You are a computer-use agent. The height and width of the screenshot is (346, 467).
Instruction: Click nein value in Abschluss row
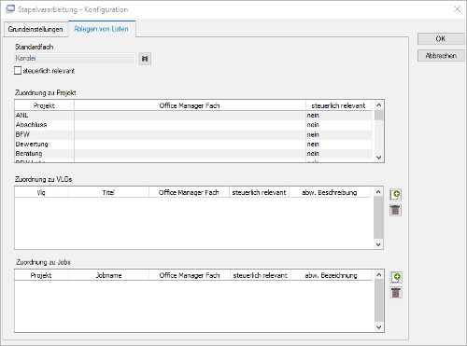tap(313, 125)
